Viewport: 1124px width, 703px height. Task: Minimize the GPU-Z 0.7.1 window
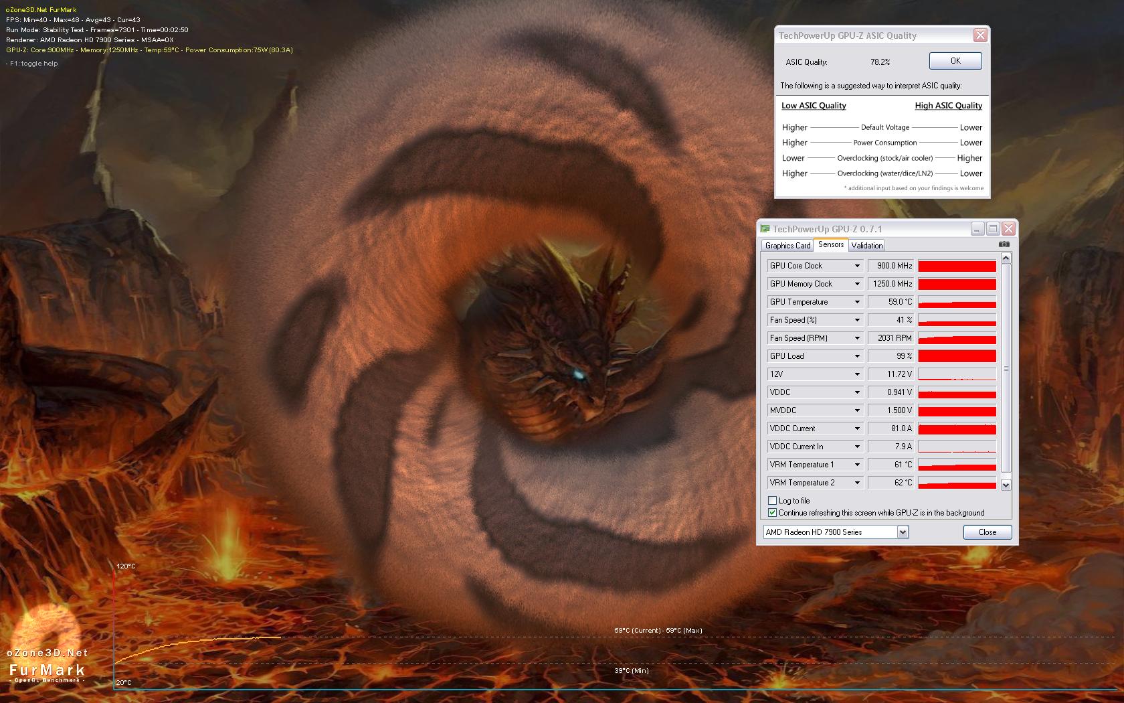tap(977, 229)
